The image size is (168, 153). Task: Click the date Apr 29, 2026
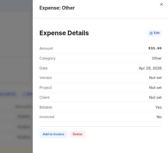tap(150, 68)
